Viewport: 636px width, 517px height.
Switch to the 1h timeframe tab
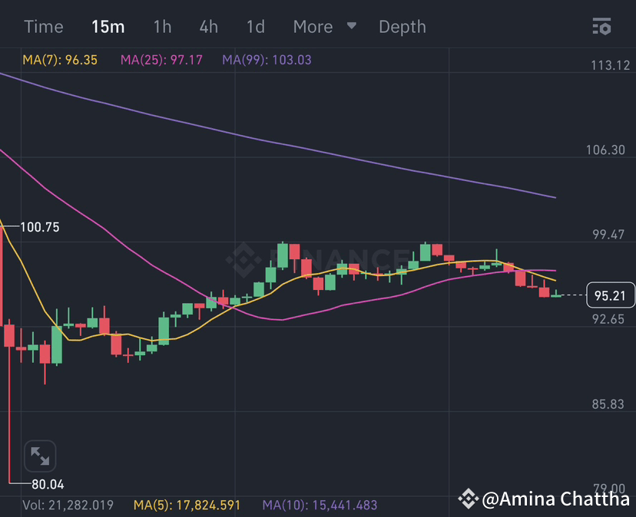(162, 26)
